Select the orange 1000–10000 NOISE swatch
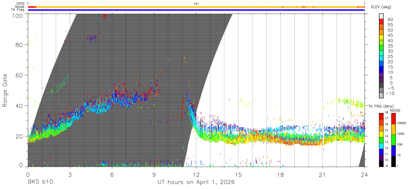The image size is (410, 189). pyautogui.click(x=393, y=129)
